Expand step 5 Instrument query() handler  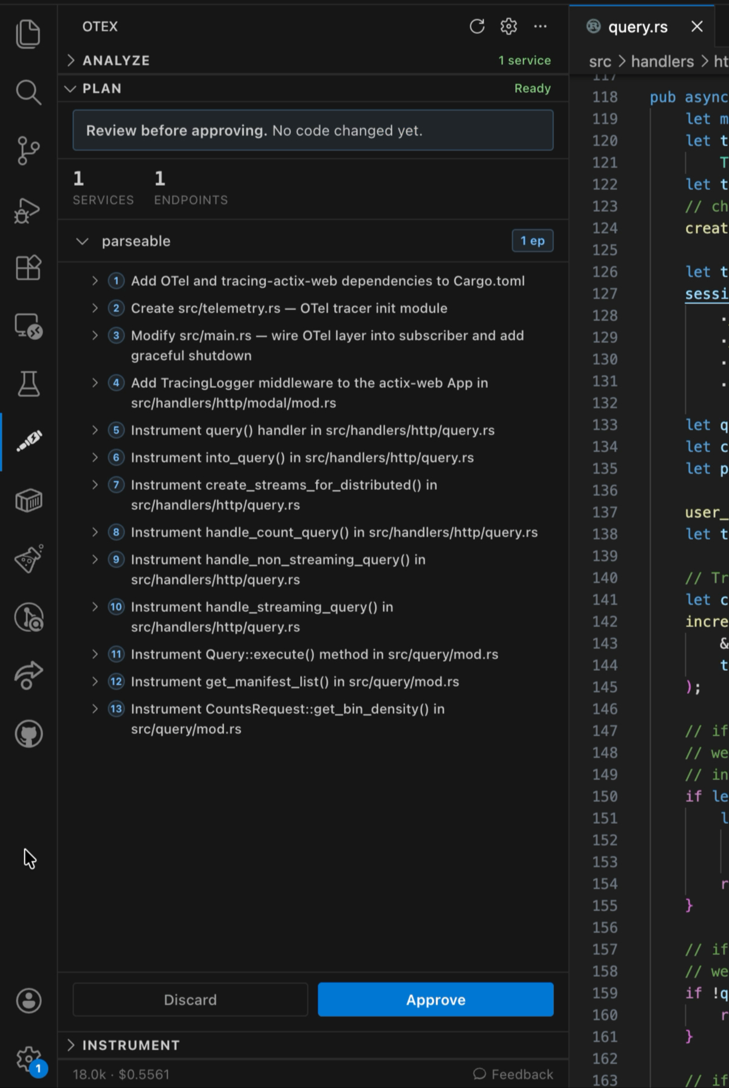point(95,430)
